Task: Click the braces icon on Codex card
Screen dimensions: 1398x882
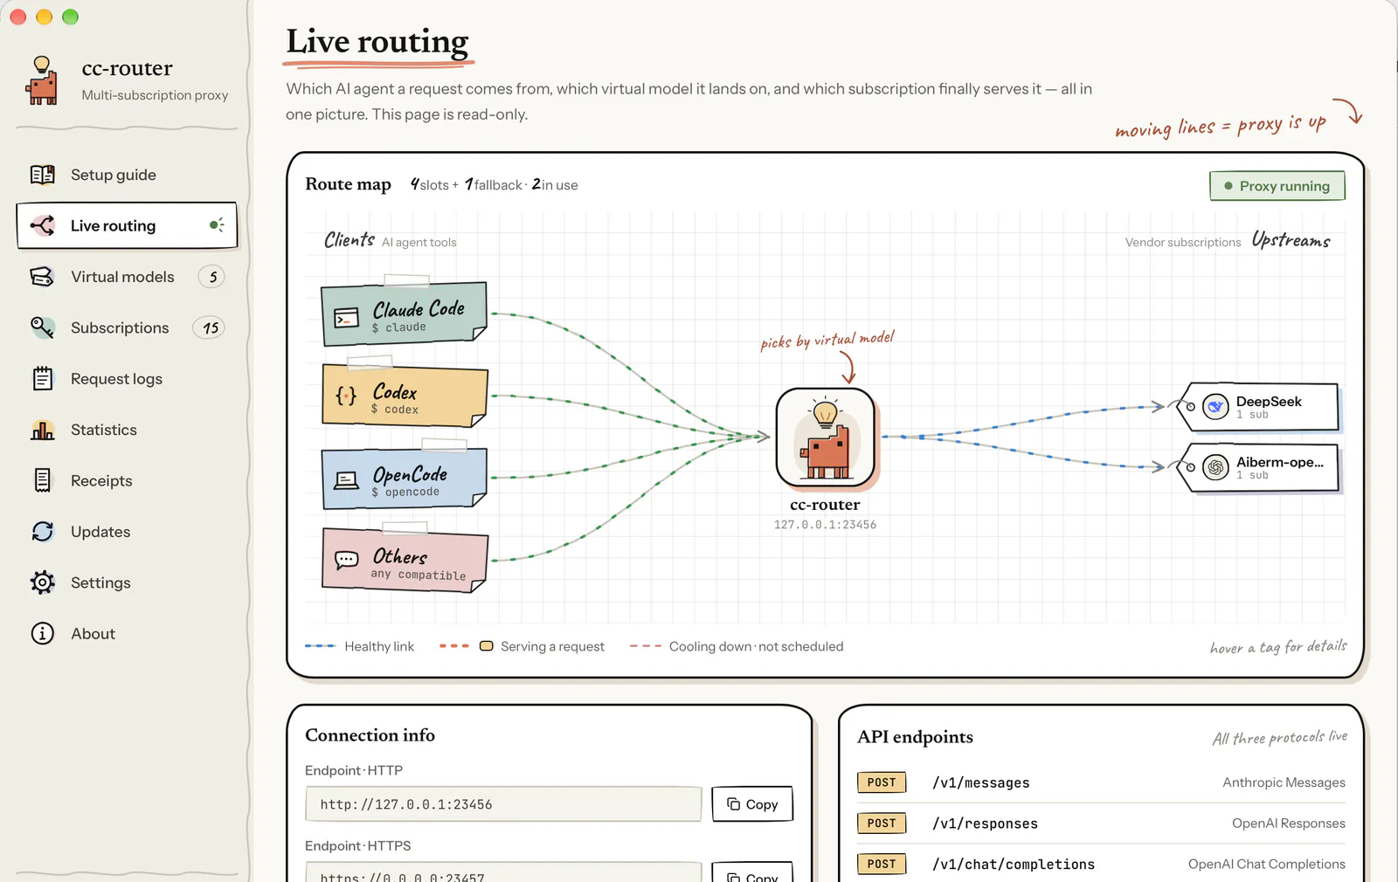Action: (346, 396)
